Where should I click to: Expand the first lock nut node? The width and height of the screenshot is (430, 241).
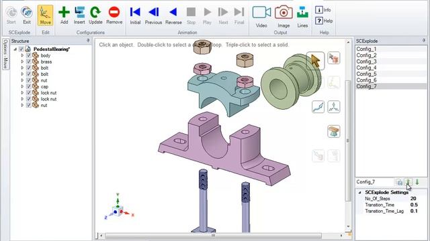pos(22,93)
